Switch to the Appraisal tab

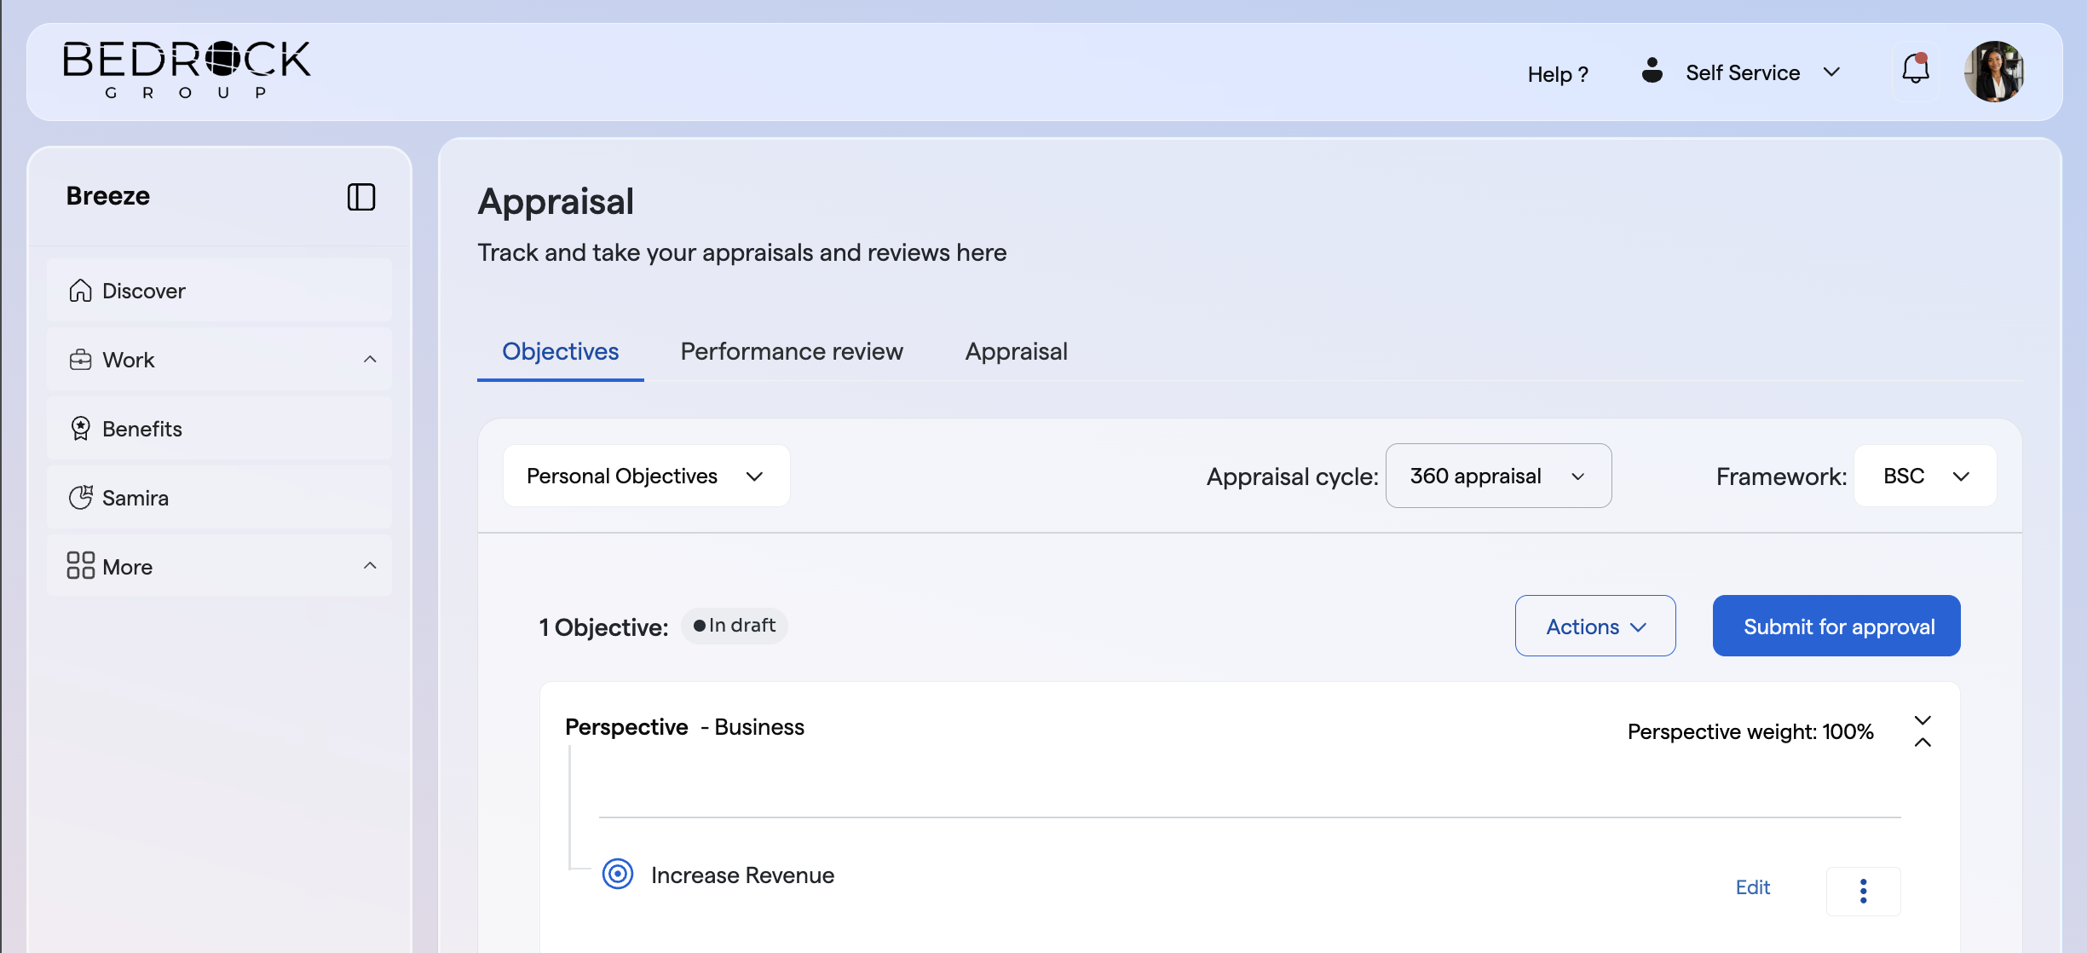pyautogui.click(x=1016, y=351)
